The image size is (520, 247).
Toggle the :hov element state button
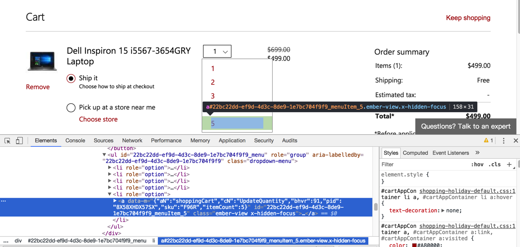tap(476, 165)
